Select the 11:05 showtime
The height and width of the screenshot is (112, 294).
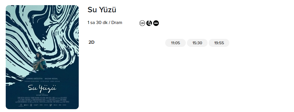point(175,43)
